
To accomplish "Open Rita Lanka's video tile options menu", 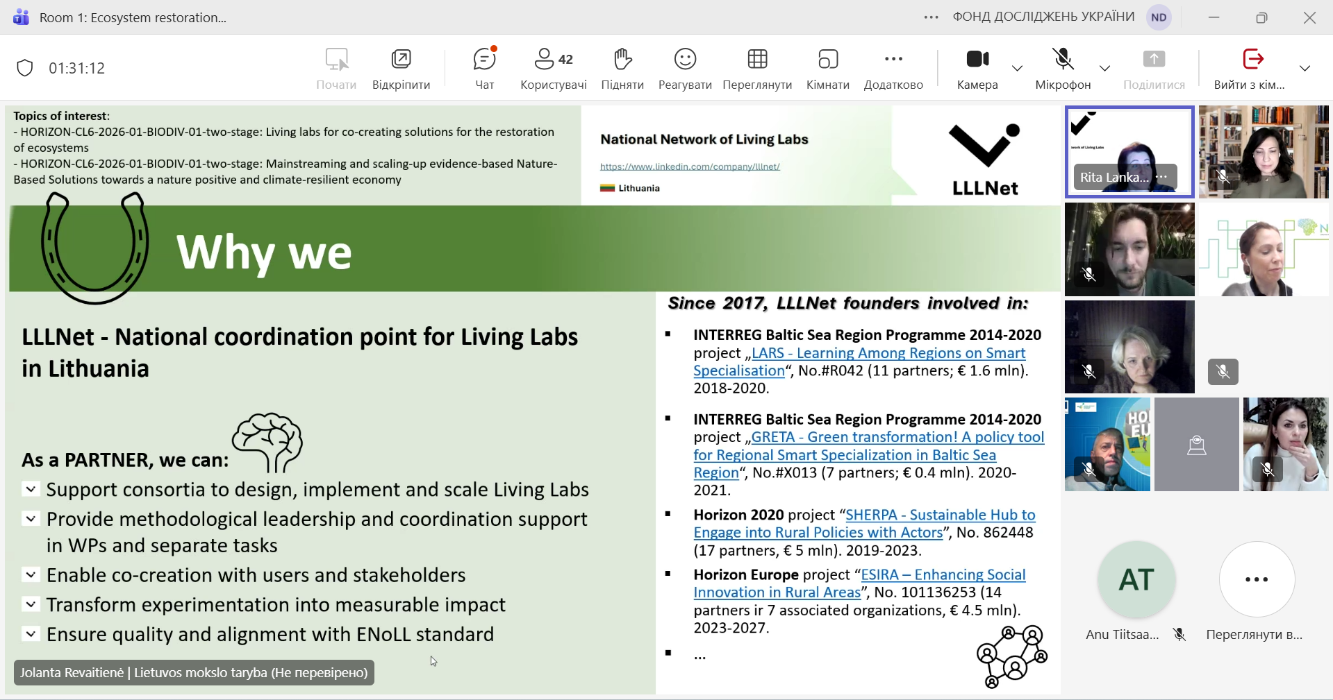I will pos(1162,178).
